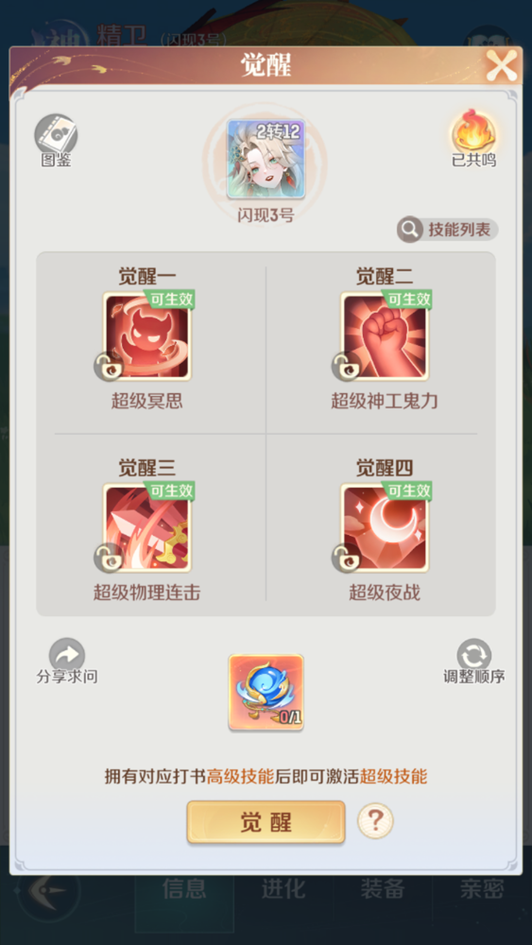Select the 超级冥思 skill icon
This screenshot has width=532, height=945.
point(147,336)
